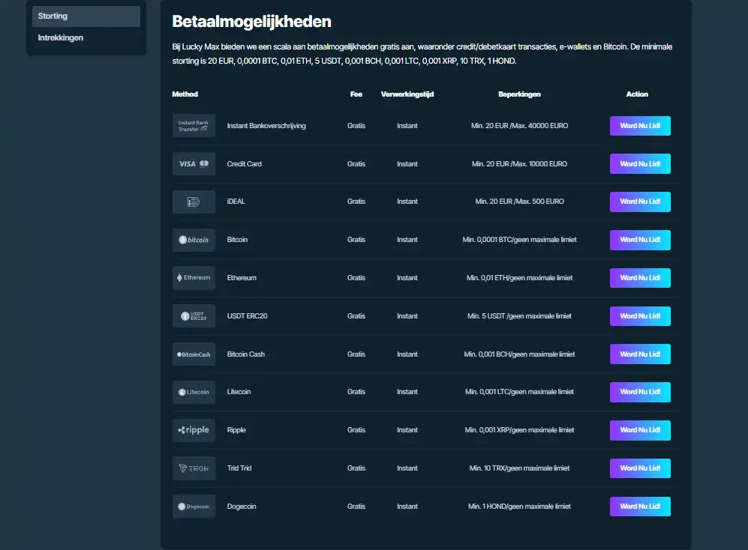
Task: Click the Litecoin logo tile
Action: pyautogui.click(x=194, y=392)
